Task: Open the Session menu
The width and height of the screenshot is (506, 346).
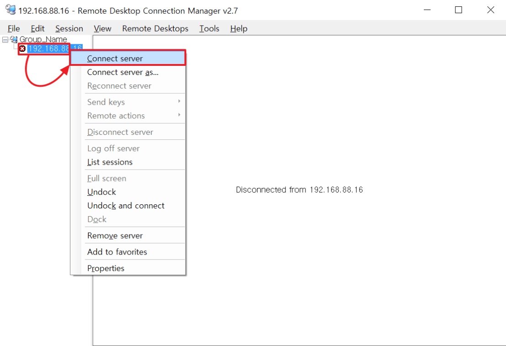Action: coord(69,28)
